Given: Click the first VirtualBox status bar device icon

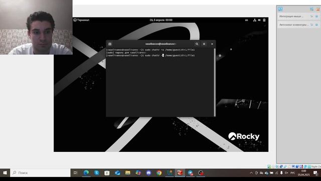Looking at the screenshot, I should point(269,166).
